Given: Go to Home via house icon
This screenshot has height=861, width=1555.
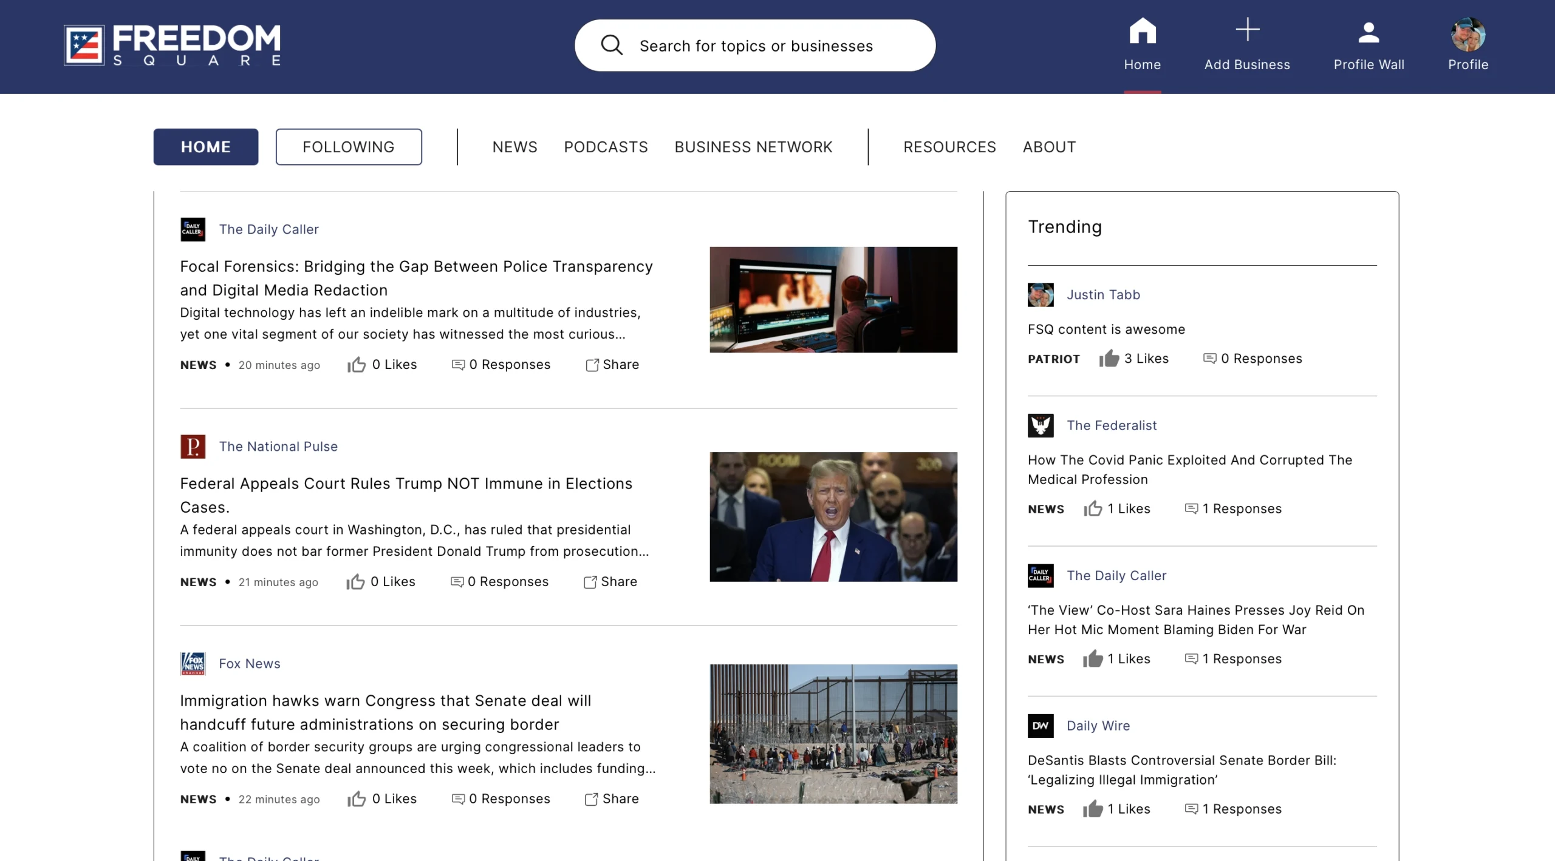Looking at the screenshot, I should click(x=1142, y=30).
